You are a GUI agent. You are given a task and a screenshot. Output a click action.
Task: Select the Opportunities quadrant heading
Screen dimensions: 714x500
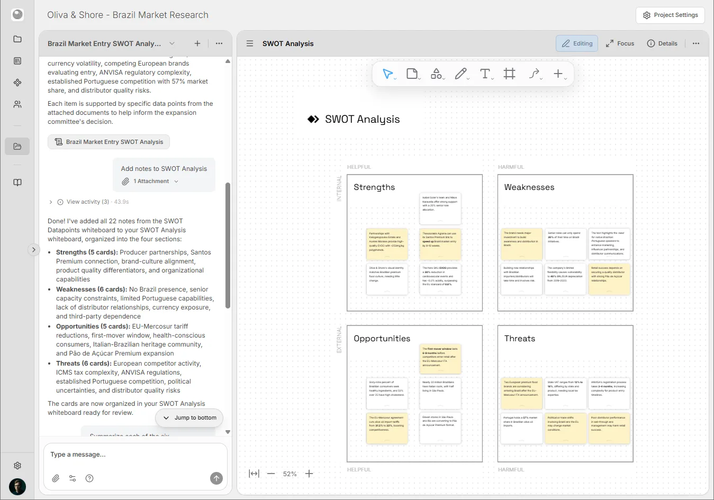[x=382, y=339]
